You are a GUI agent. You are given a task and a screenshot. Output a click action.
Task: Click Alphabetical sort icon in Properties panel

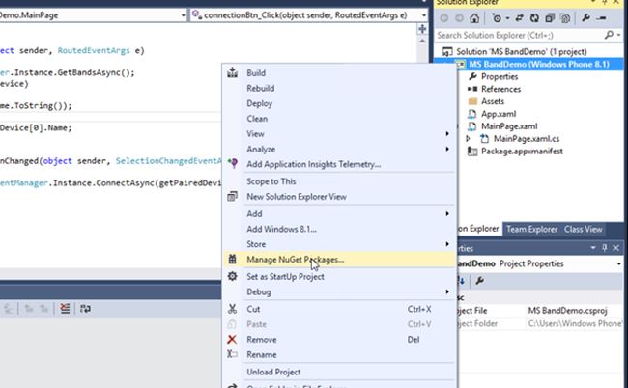coord(461,281)
